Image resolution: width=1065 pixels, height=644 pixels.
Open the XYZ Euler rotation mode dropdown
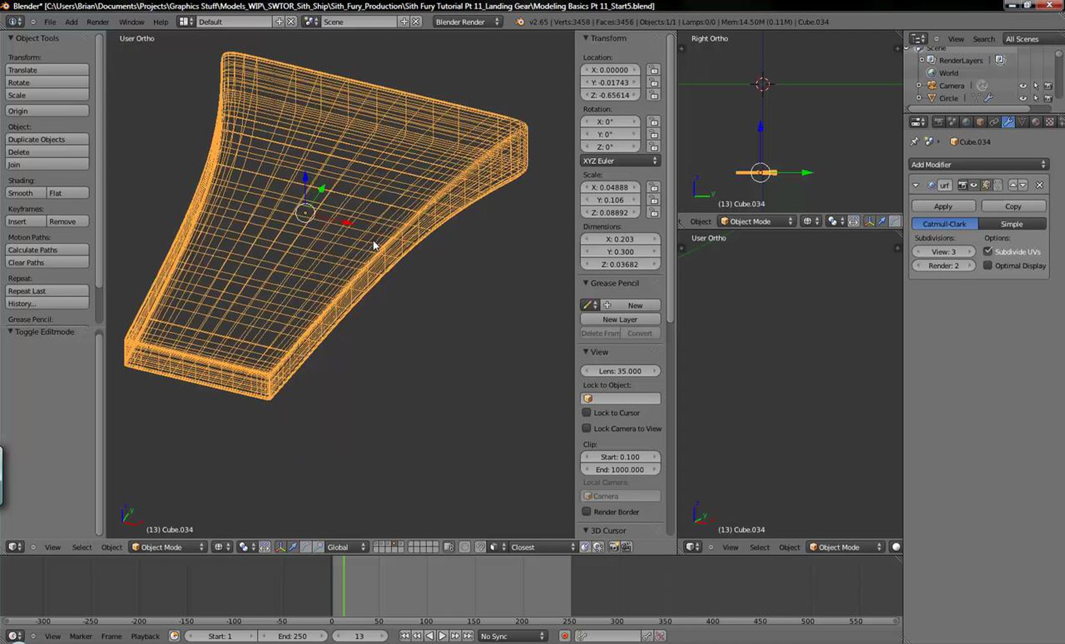coord(620,161)
